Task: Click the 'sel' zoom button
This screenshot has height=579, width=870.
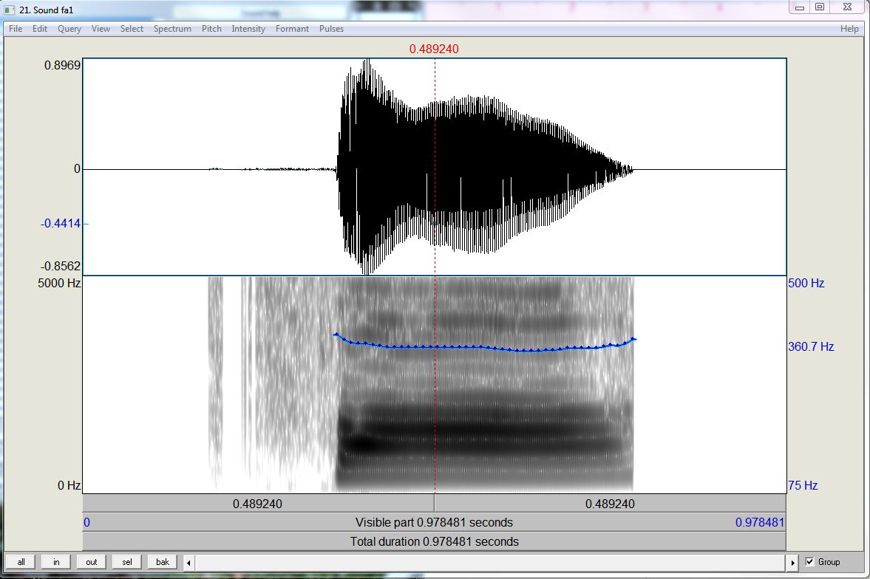Action: pyautogui.click(x=127, y=562)
